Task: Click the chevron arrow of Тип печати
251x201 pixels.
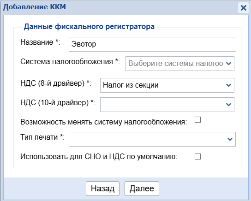Action: tap(230, 139)
